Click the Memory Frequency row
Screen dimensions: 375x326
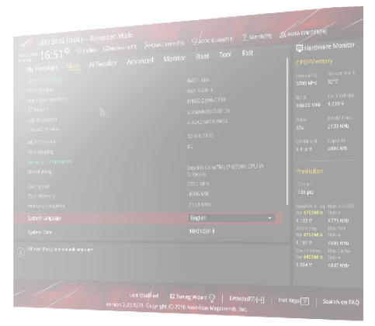pos(148,206)
